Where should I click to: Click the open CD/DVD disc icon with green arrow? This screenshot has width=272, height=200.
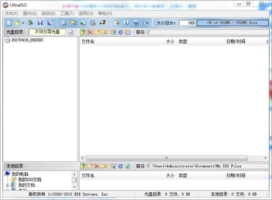(x=31, y=23)
